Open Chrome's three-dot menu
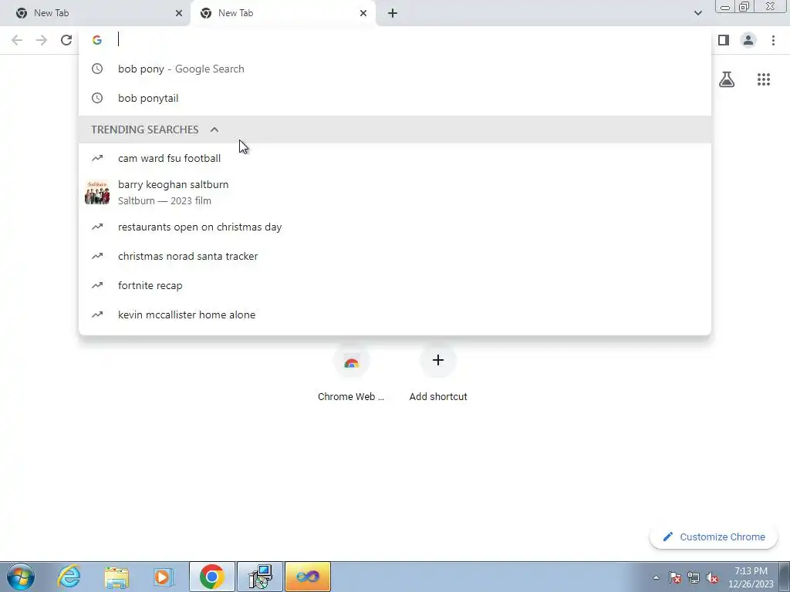790x592 pixels. pyautogui.click(x=773, y=40)
